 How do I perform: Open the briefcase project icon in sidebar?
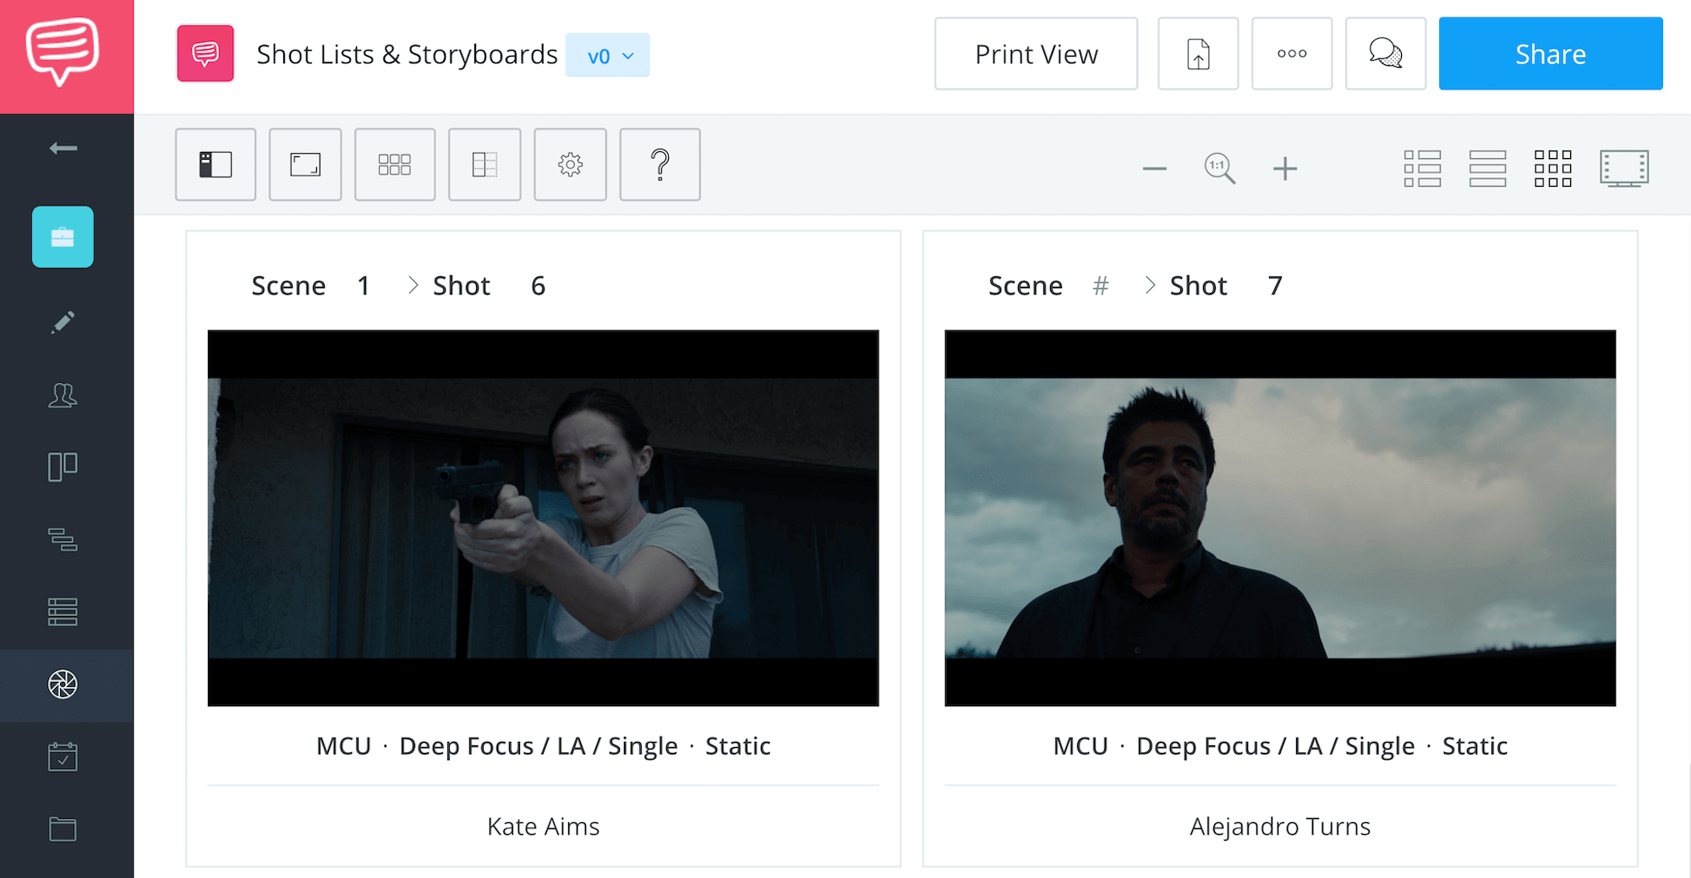tap(63, 237)
